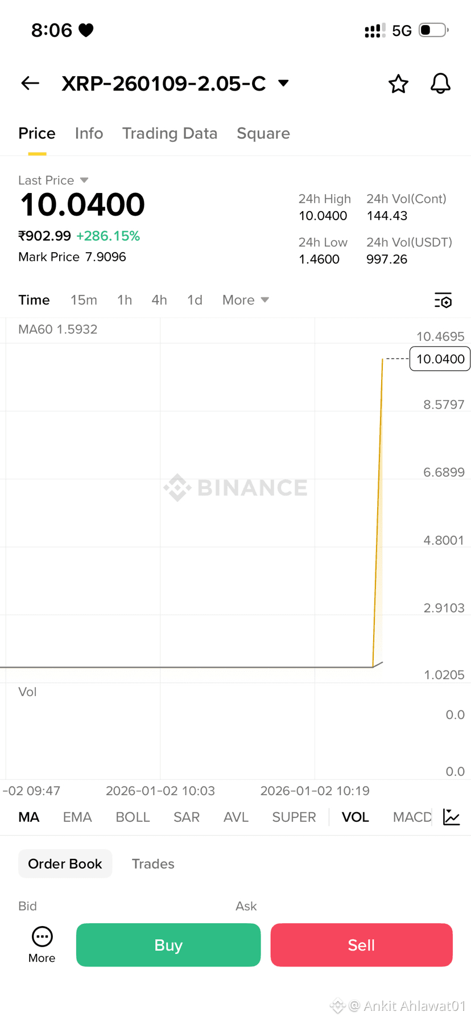Open price alert bell icon
This screenshot has height=1020, width=471.
(x=440, y=84)
